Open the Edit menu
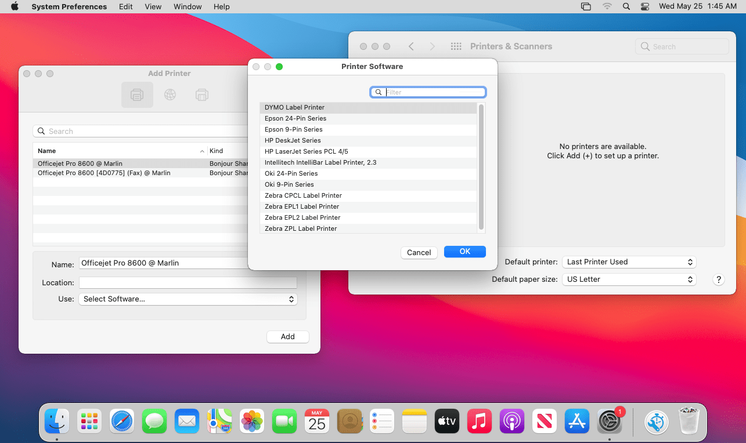The height and width of the screenshot is (443, 746). click(125, 6)
